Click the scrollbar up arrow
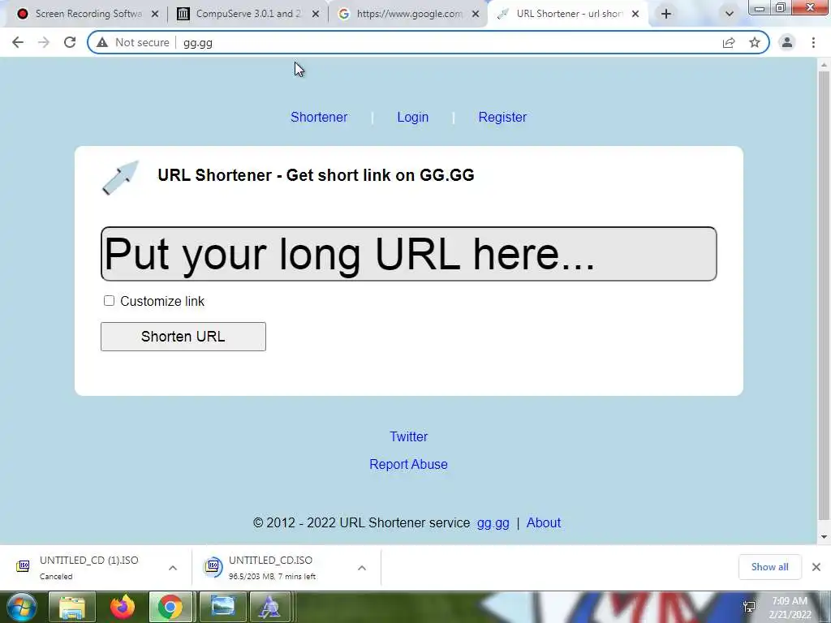The width and height of the screenshot is (831, 623). (824, 65)
